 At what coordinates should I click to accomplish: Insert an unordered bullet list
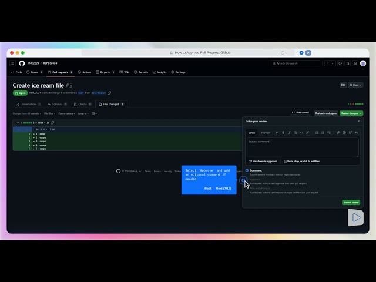(323, 133)
